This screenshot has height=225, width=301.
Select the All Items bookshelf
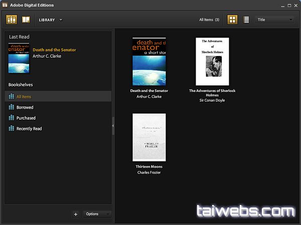24,96
